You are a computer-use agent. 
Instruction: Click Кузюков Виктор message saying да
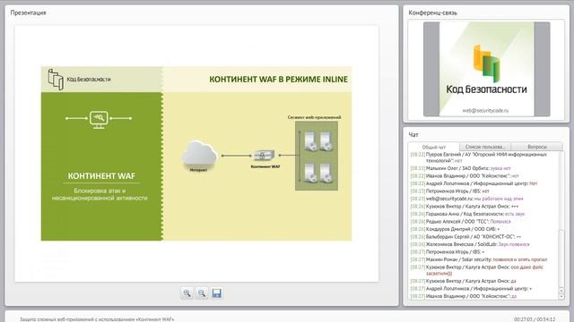[464, 281]
